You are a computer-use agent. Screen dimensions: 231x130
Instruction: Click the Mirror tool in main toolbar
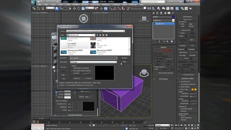(149, 8)
